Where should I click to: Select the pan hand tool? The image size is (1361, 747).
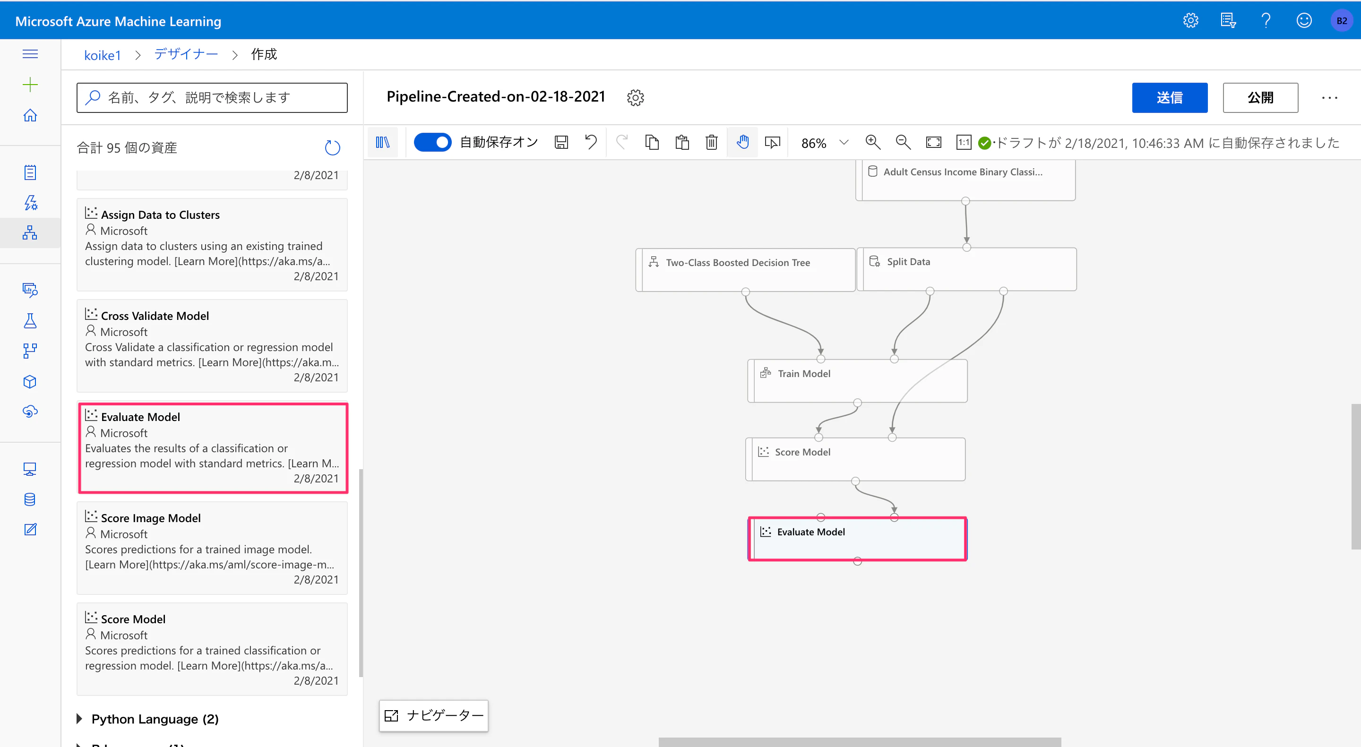point(742,142)
